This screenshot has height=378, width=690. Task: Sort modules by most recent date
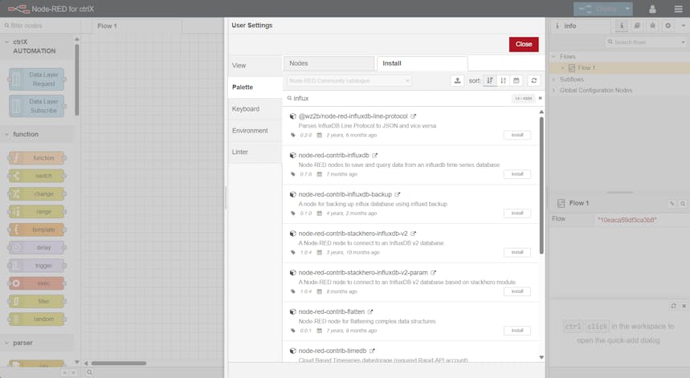[516, 80]
